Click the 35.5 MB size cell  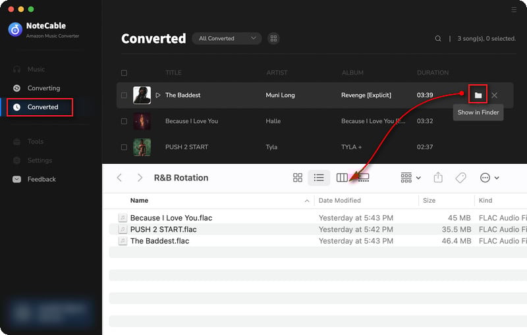point(456,229)
